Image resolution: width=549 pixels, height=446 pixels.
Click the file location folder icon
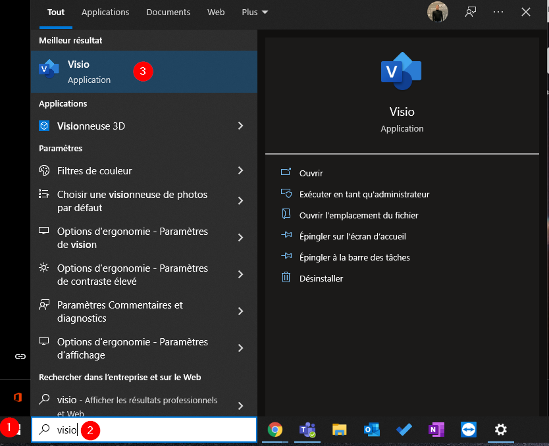(286, 214)
